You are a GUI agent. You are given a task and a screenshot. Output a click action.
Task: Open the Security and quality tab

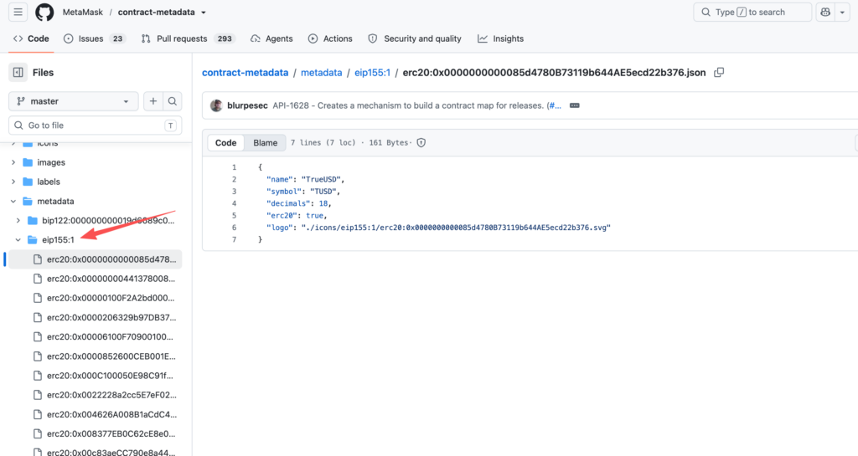(415, 38)
